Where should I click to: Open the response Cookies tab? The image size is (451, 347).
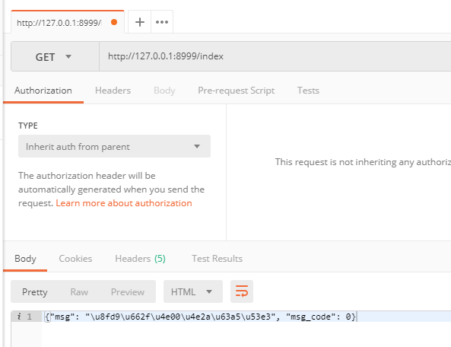click(x=75, y=259)
